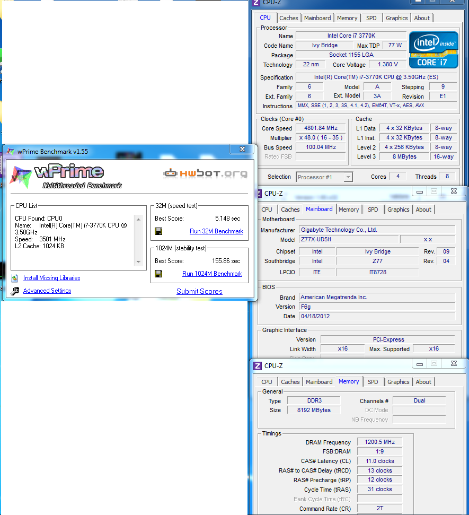Click the memory Size value "8192 MBytes"
This screenshot has width=469, height=515.
pos(314,410)
